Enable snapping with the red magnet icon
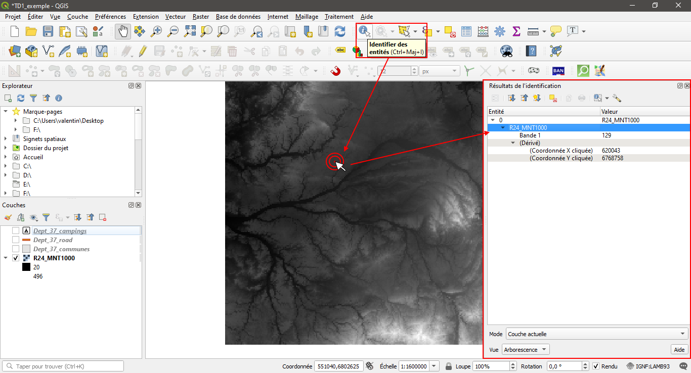The width and height of the screenshot is (691, 373). (x=335, y=71)
